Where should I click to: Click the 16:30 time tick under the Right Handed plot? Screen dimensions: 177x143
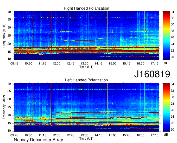tap(141, 63)
